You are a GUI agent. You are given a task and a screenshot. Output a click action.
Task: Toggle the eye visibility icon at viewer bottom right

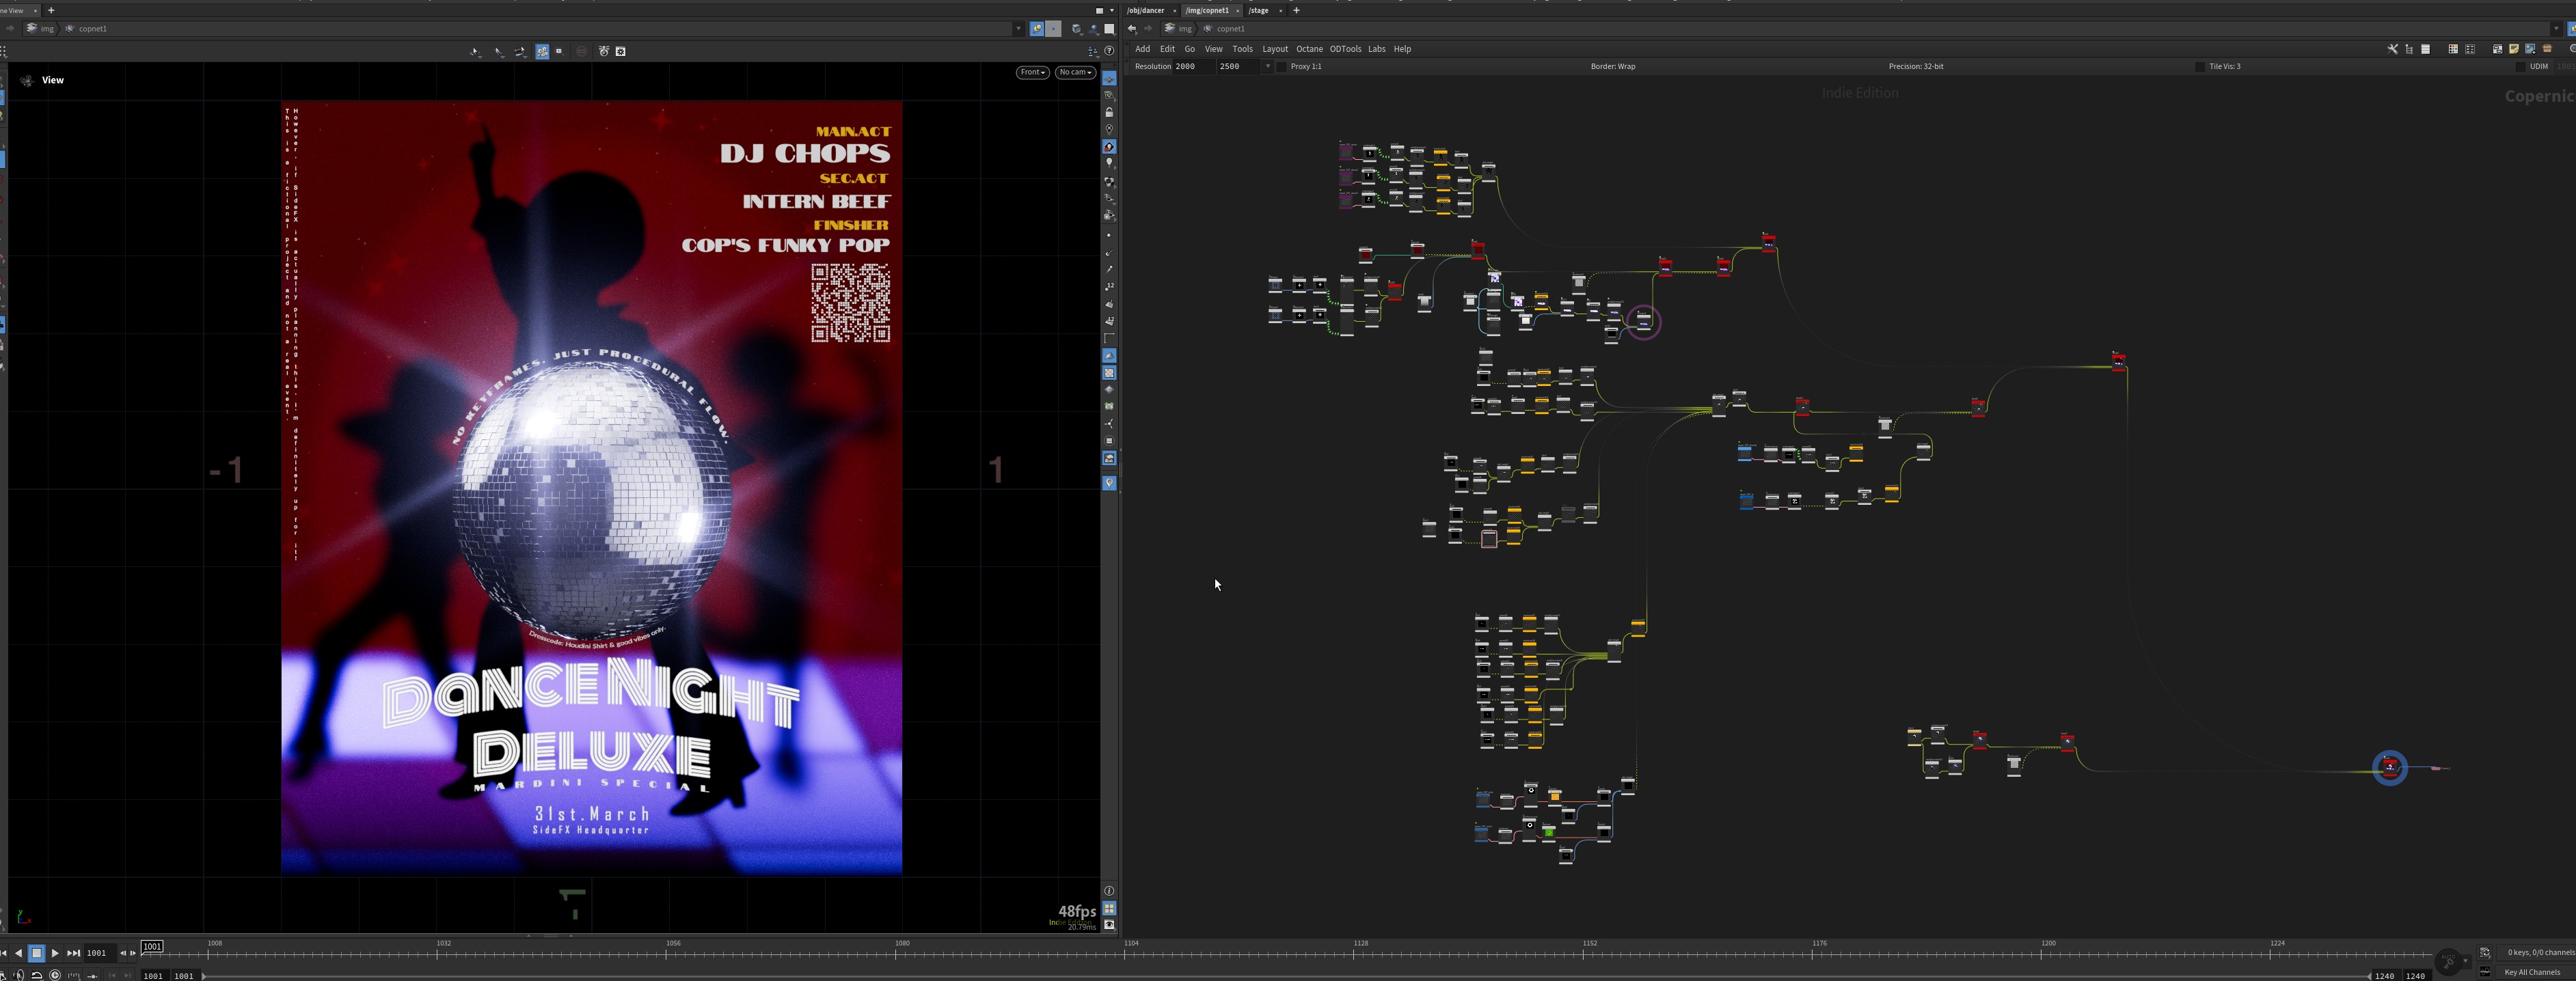1109,925
